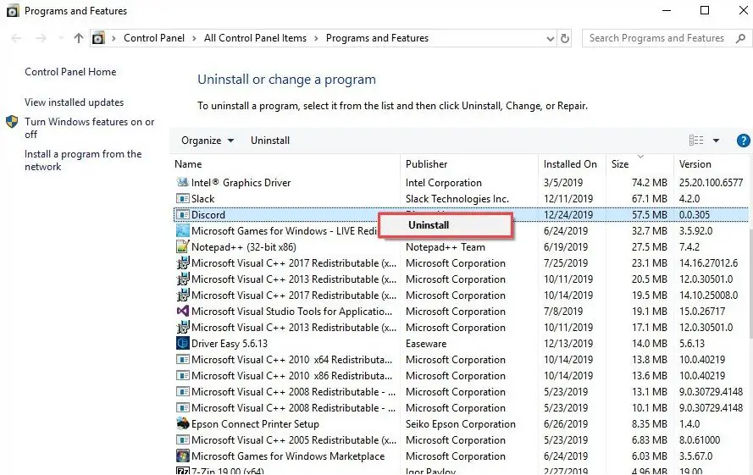
Task: Click the Intel Graphics Driver icon
Action: 182,183
